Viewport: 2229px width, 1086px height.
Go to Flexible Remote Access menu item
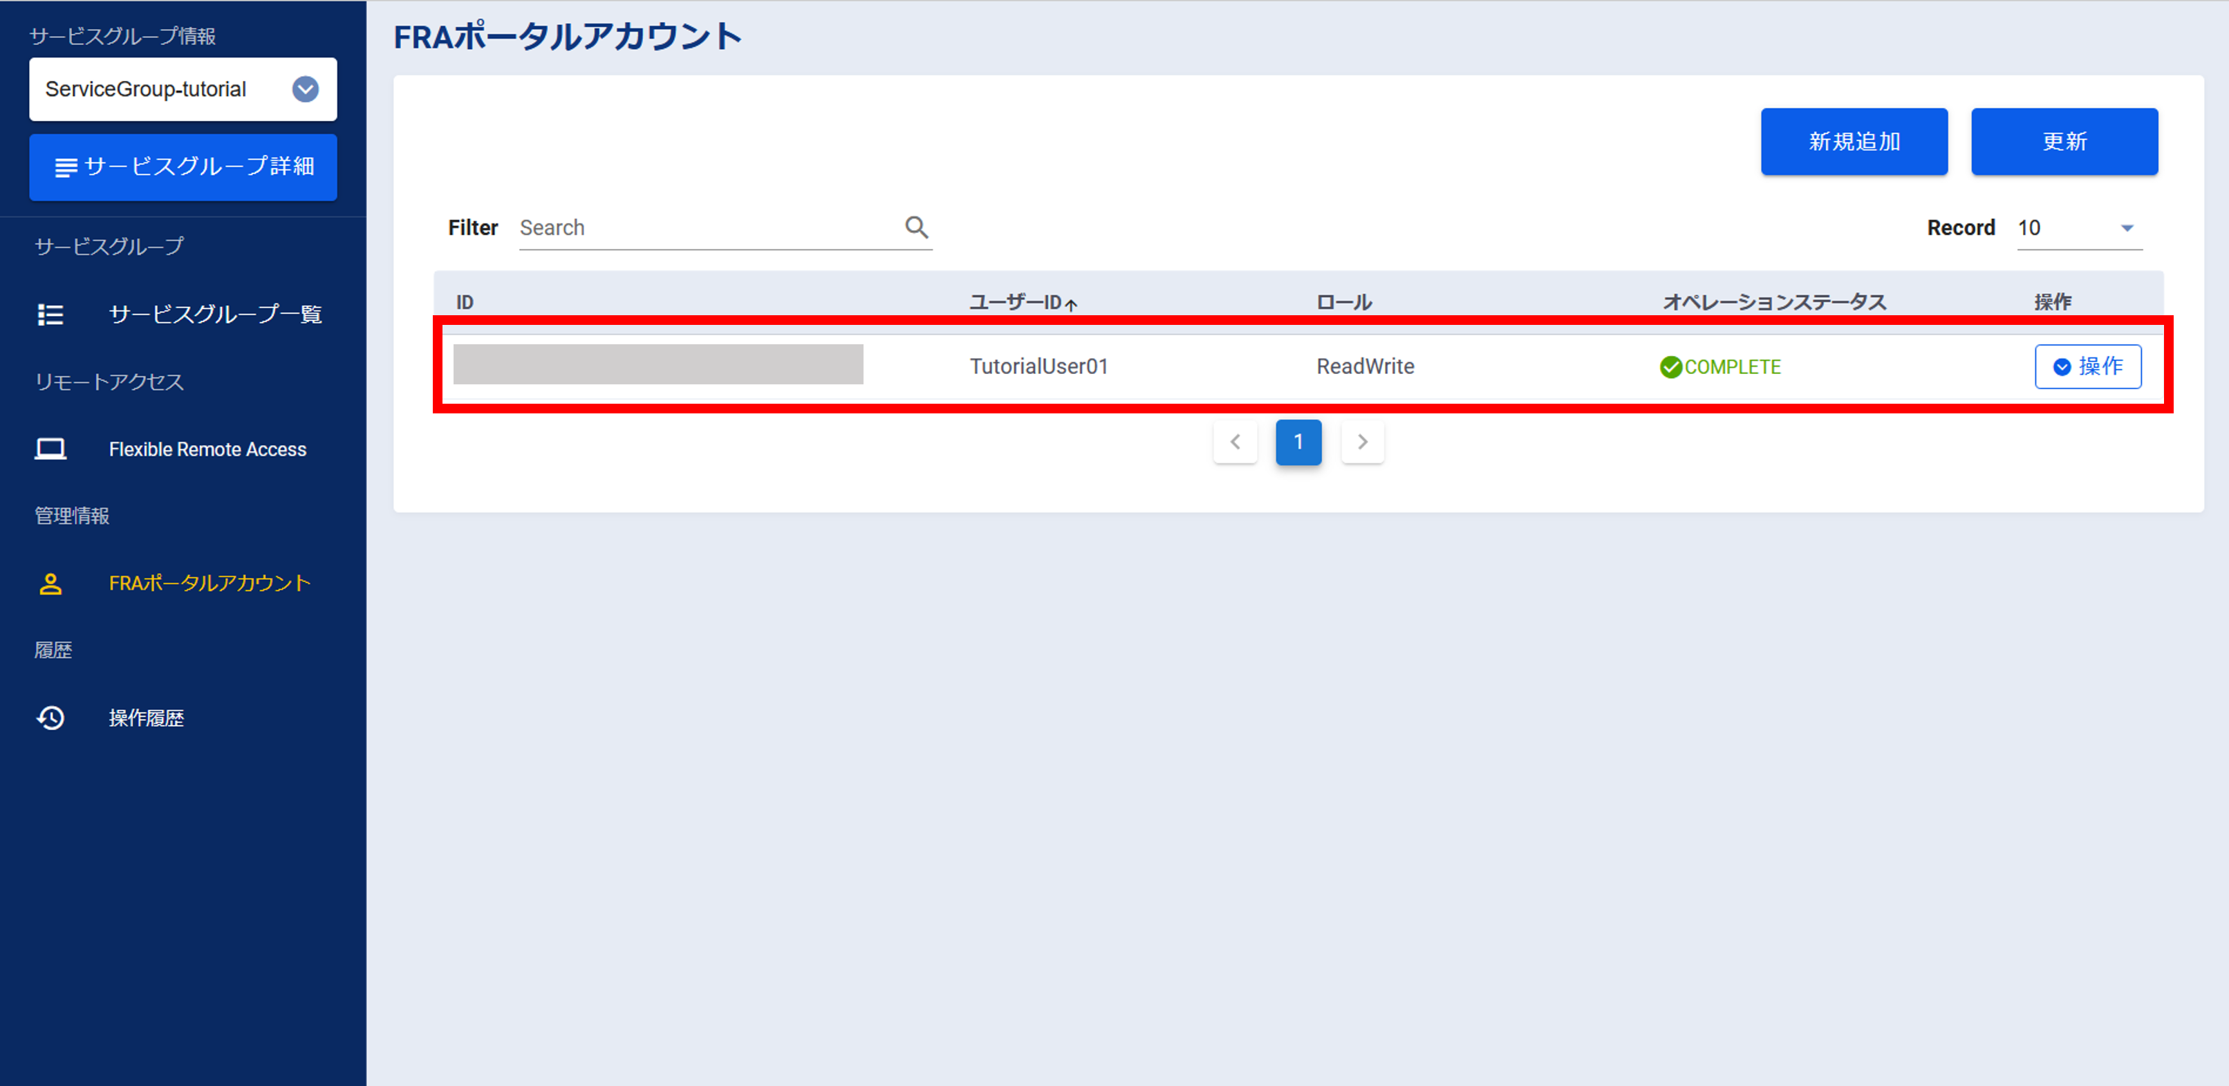[207, 449]
